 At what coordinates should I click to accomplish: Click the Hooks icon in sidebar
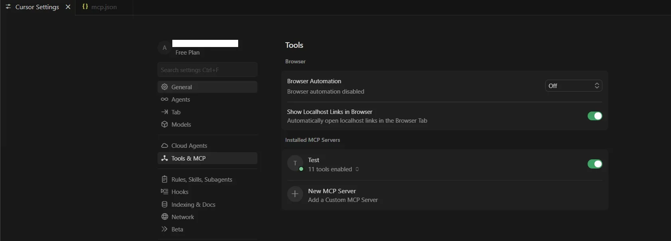164,192
